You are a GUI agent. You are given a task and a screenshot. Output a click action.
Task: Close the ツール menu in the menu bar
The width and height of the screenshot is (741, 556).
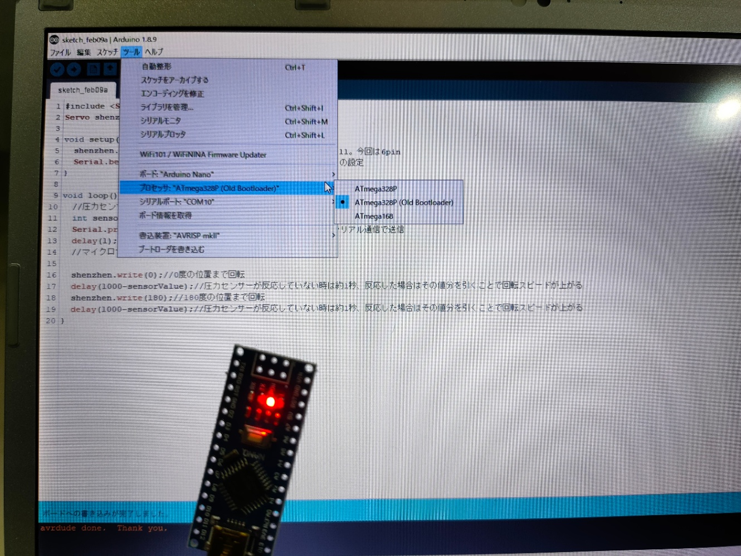[131, 52]
